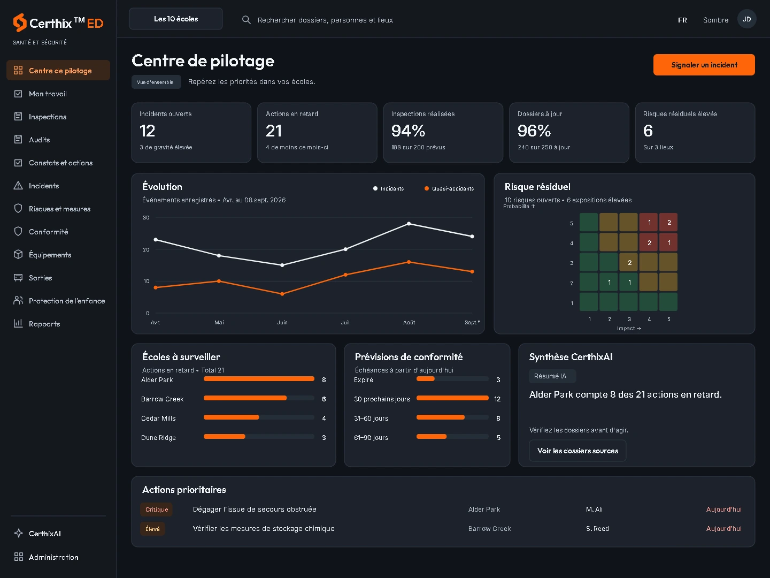Click the Rapports bar chart icon
Viewport: 770px width, 578px height.
pyautogui.click(x=18, y=324)
